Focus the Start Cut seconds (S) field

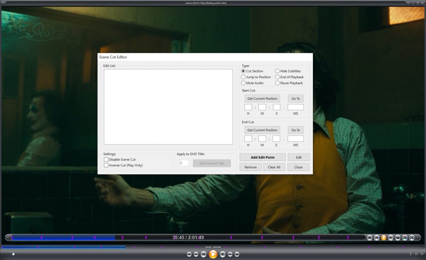tap(276, 107)
